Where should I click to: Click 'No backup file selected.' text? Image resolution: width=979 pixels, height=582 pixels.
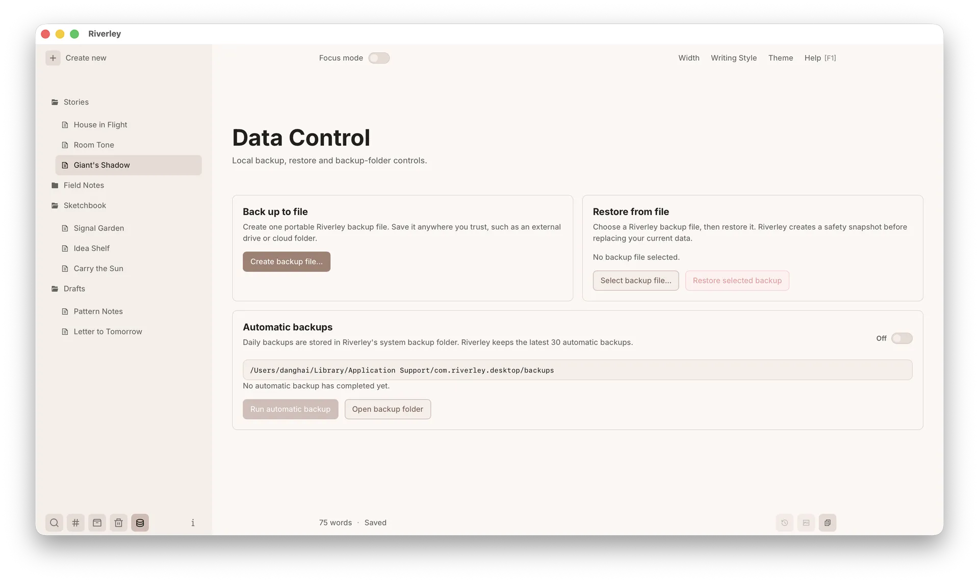click(x=636, y=257)
